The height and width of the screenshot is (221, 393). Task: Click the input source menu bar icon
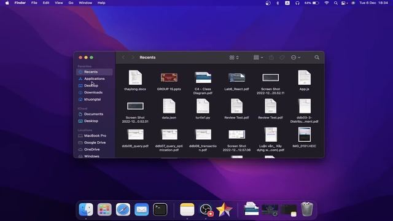[287, 3]
